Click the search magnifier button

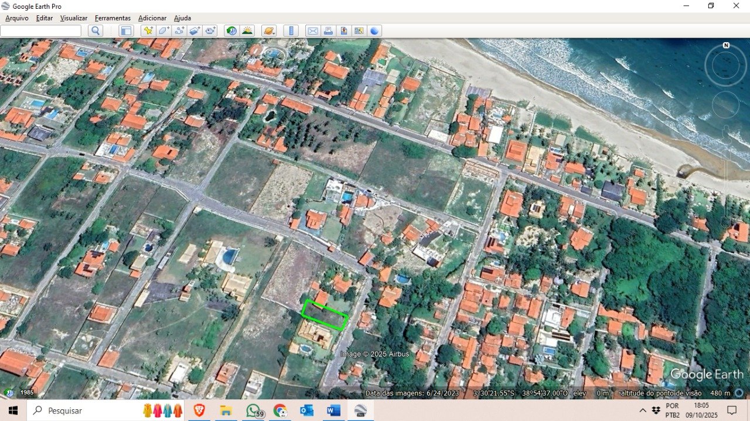[96, 31]
